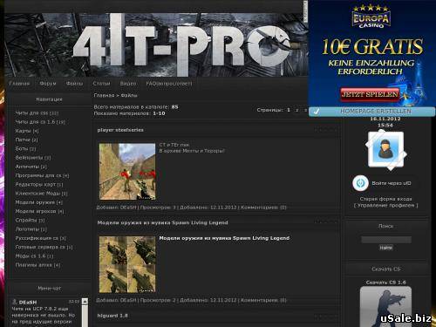Click Главная in the breadcrumb
This screenshot has height=327, width=436.
(104, 95)
